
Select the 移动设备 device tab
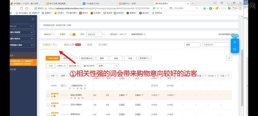pos(74,66)
